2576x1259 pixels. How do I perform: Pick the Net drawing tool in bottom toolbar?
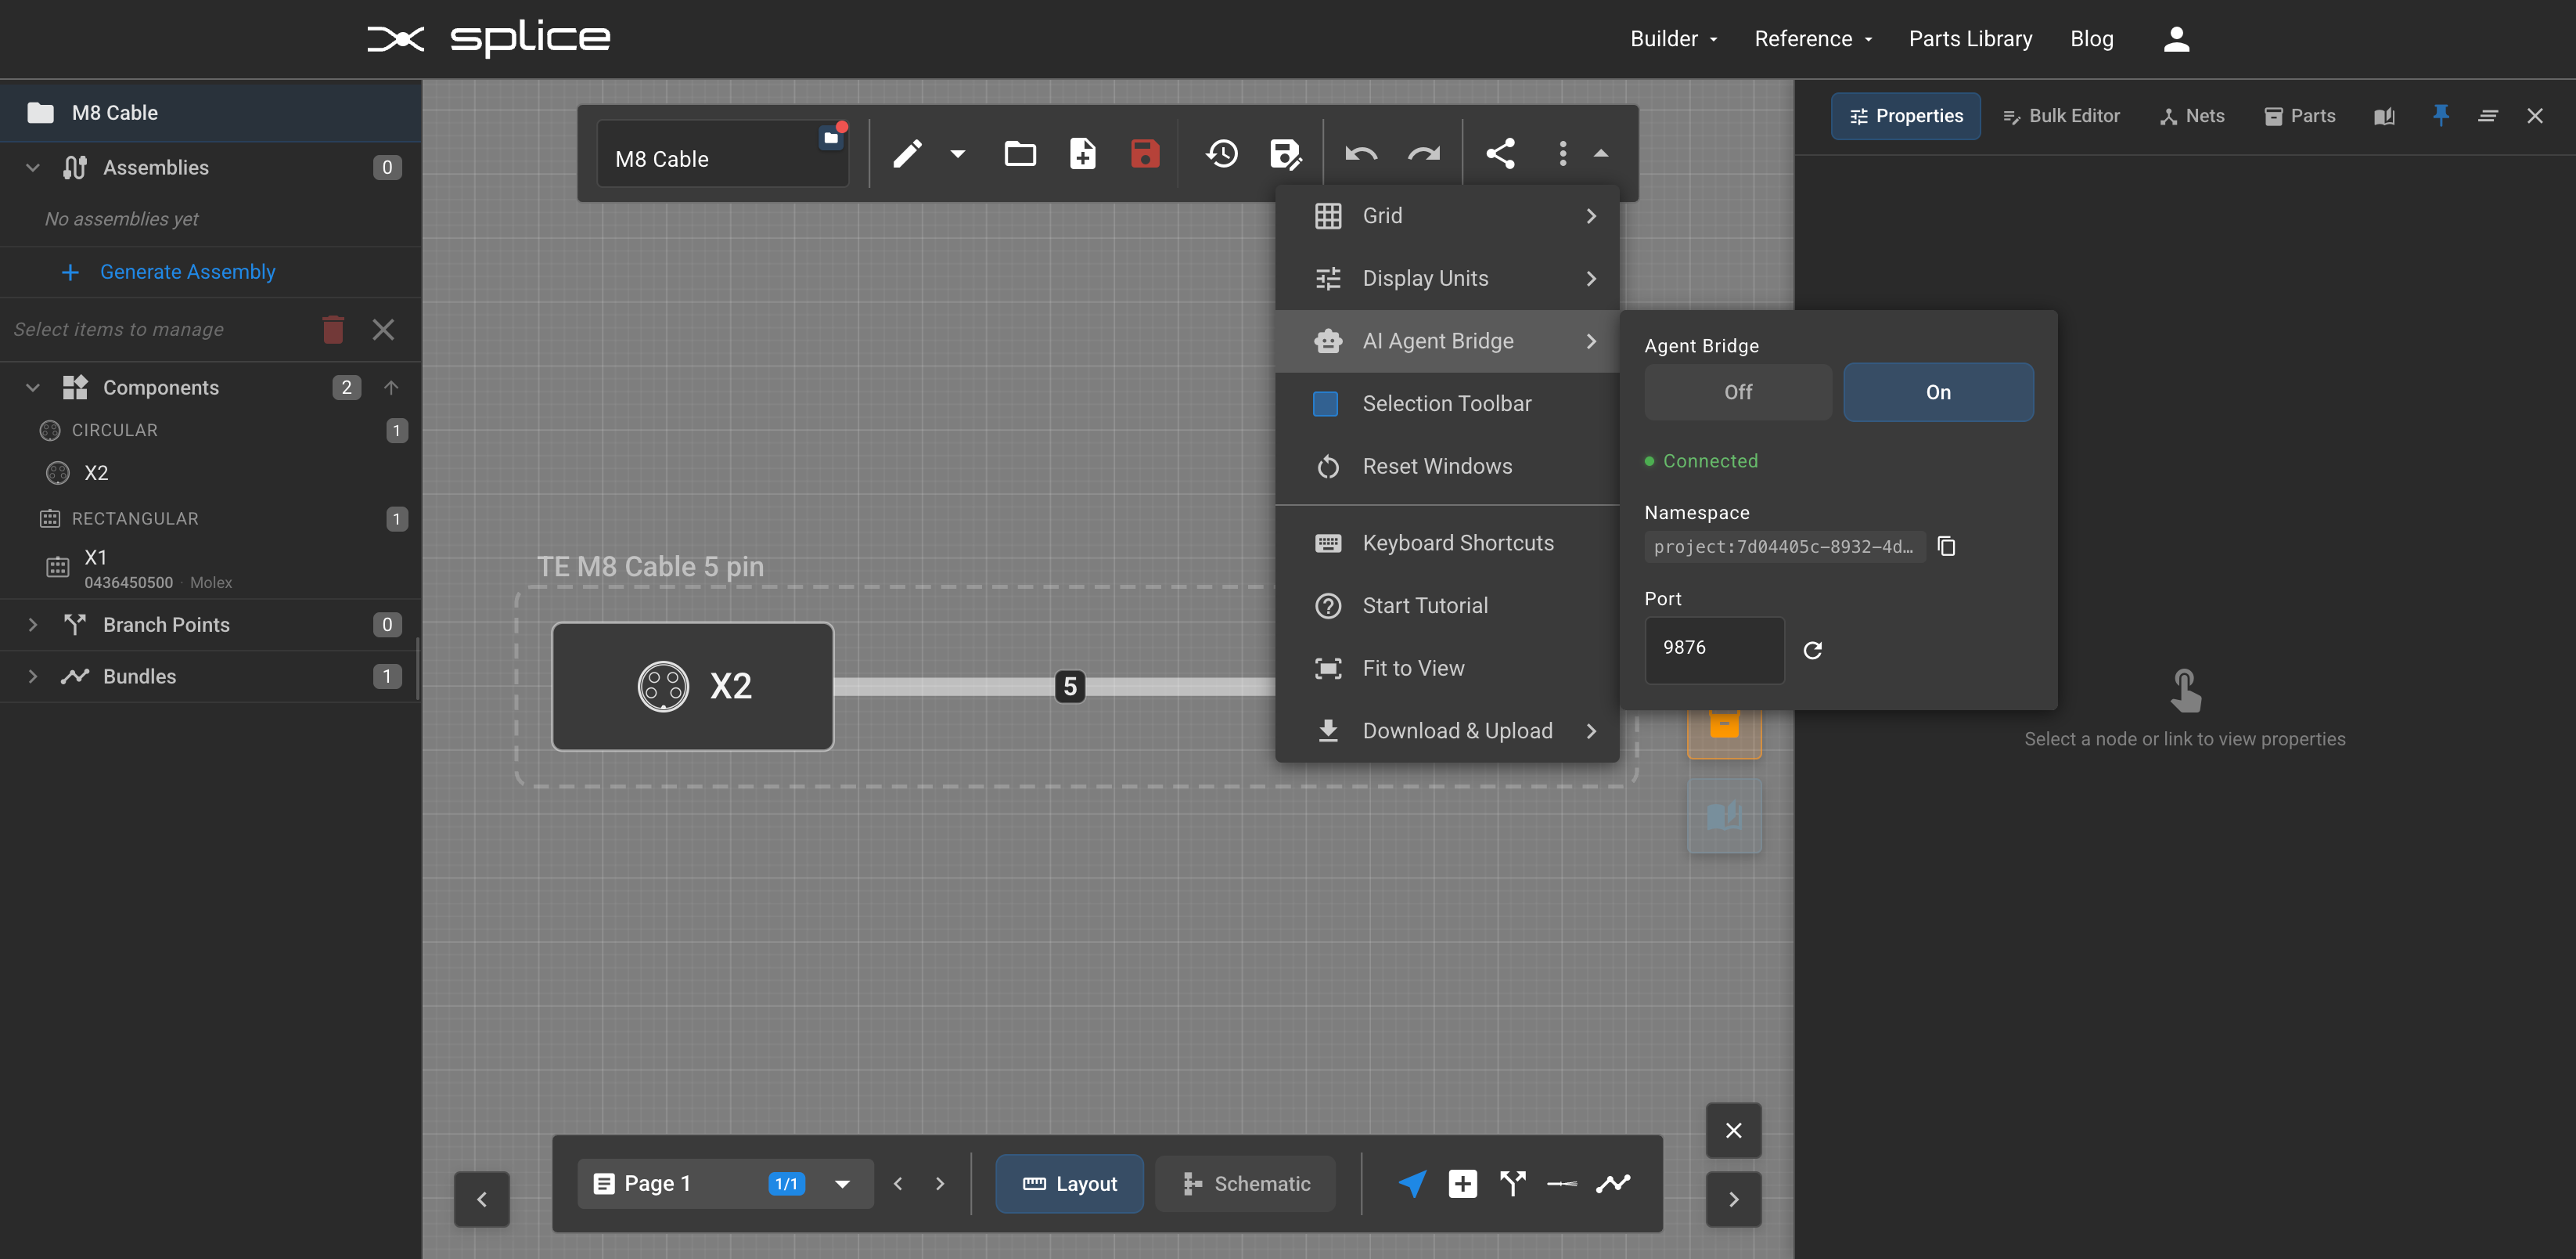pyautogui.click(x=1613, y=1183)
